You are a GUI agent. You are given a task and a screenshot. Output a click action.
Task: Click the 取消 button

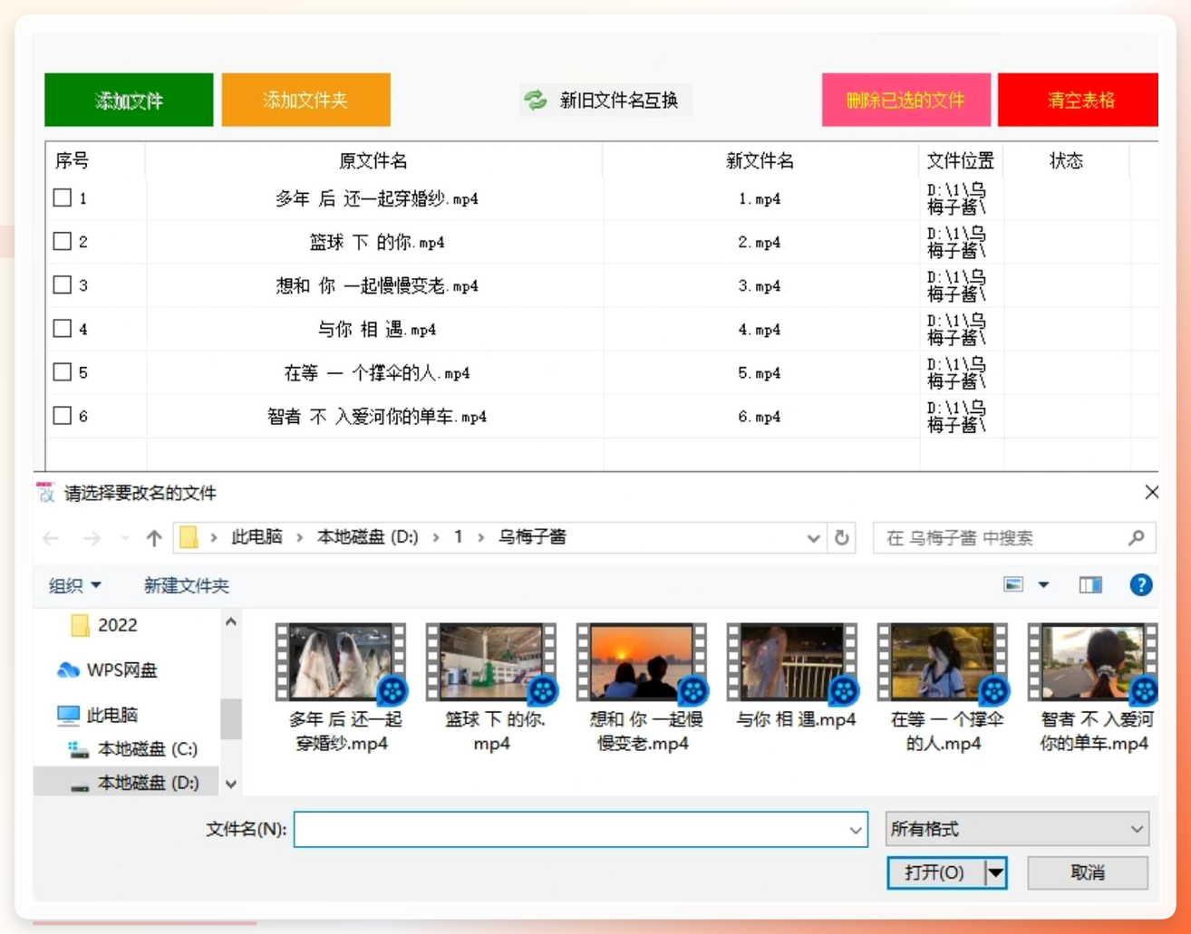pos(1088,873)
